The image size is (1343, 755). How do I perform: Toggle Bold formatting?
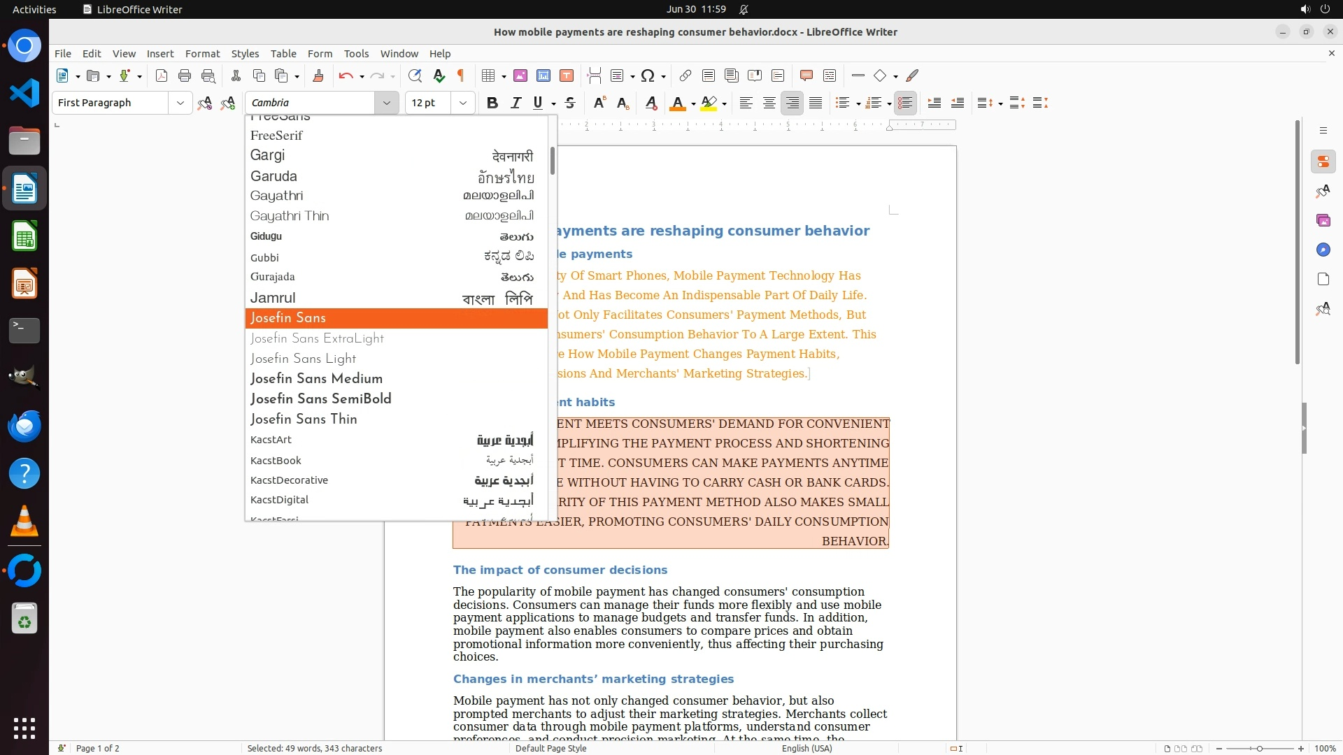pyautogui.click(x=492, y=103)
